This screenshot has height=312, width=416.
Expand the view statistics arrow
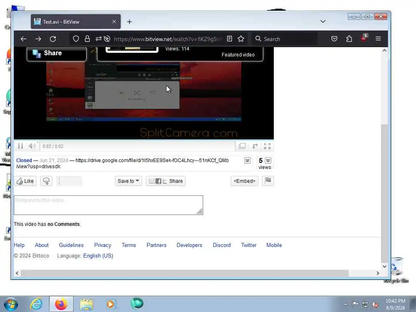click(x=268, y=160)
